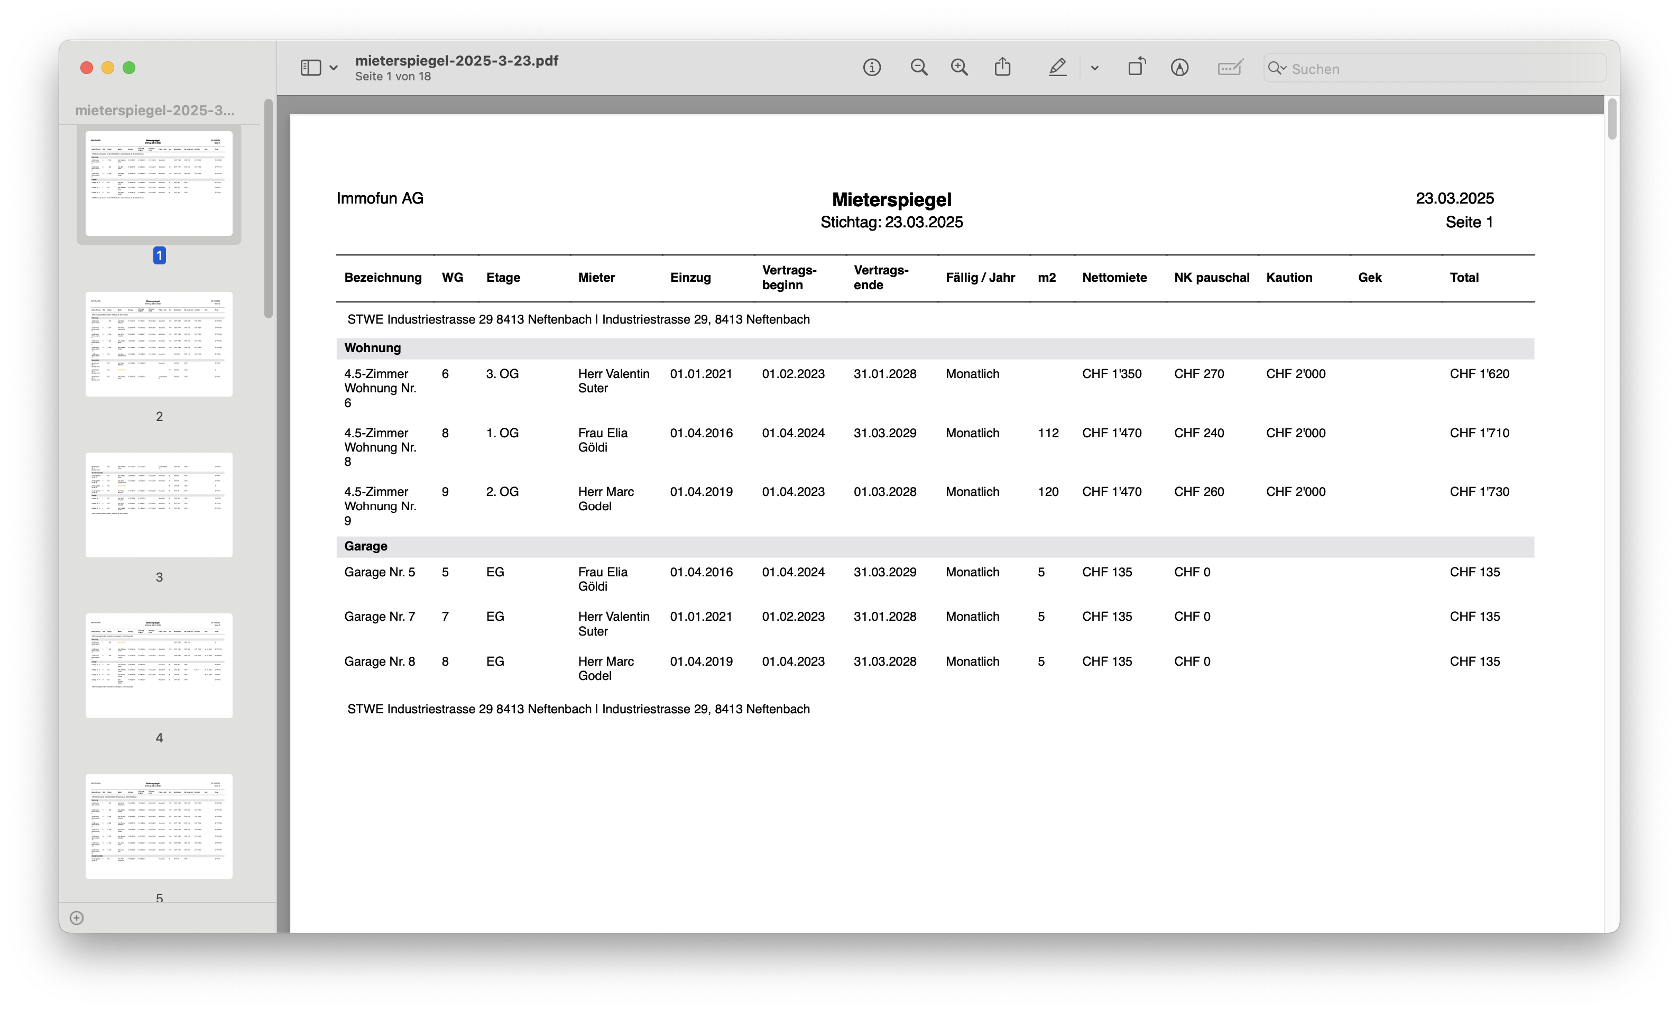Open the document Inspector info panel

[871, 67]
